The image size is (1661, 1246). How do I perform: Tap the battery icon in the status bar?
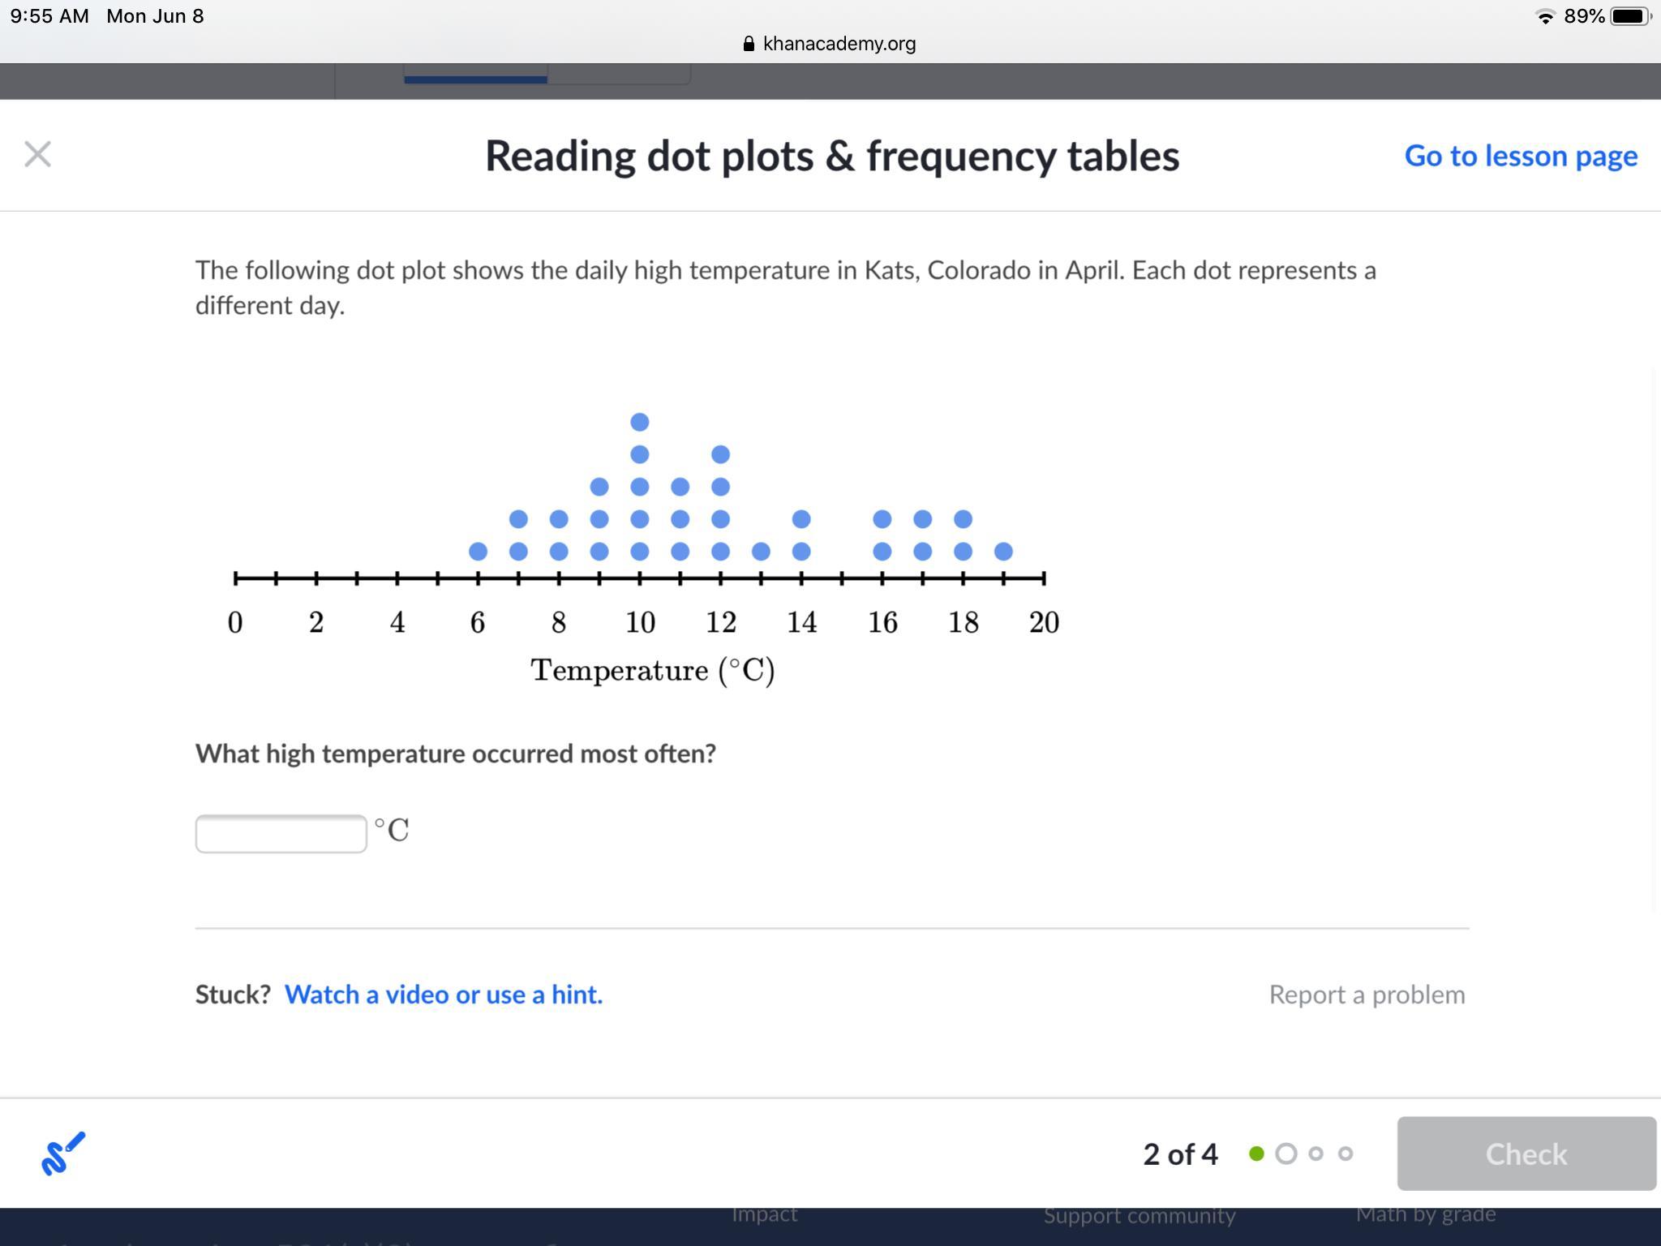pos(1629,16)
